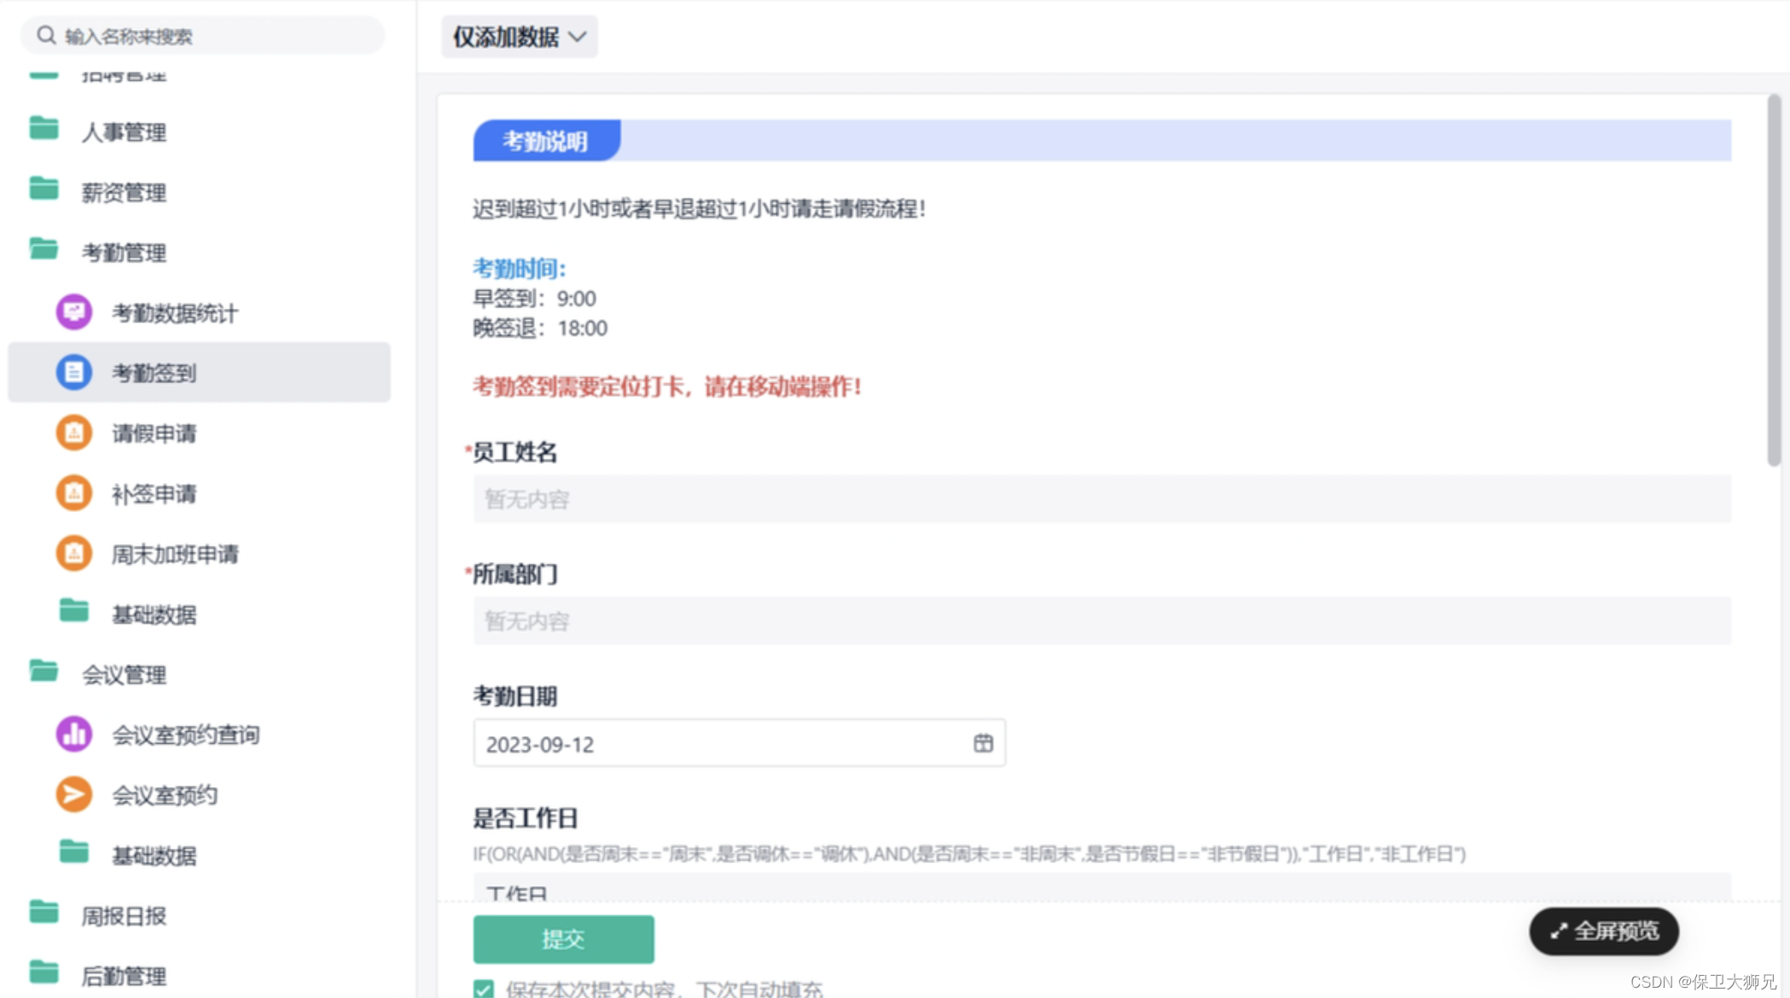The width and height of the screenshot is (1790, 998).
Task: Open the 仅添加数据 dropdown
Action: tap(519, 37)
